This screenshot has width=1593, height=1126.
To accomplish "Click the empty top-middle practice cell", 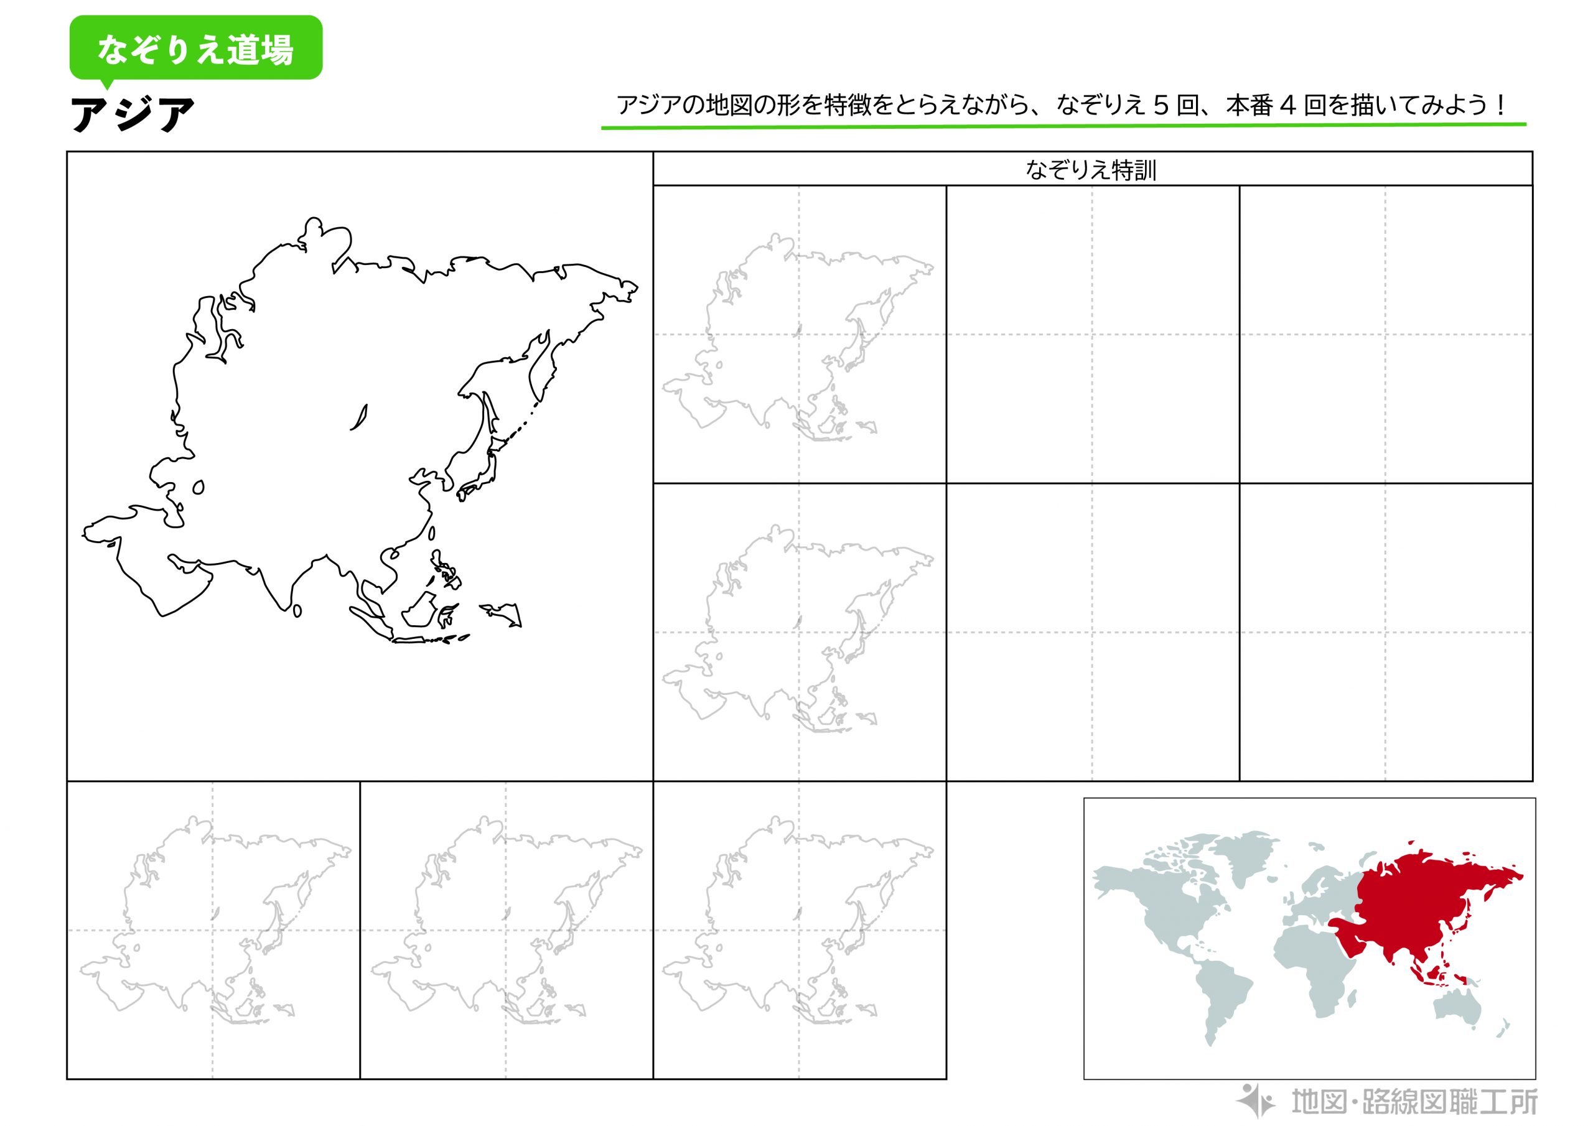I will 1092,335.
